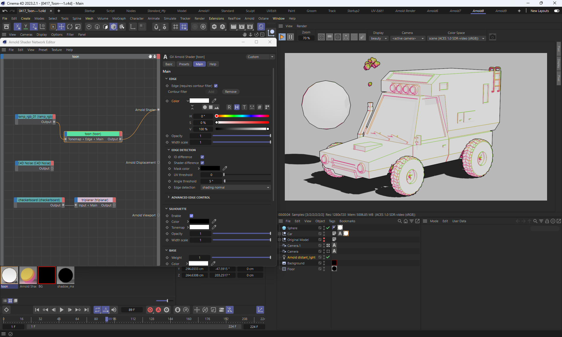
Task: Switch to the Presets tab
Action: [x=184, y=64]
